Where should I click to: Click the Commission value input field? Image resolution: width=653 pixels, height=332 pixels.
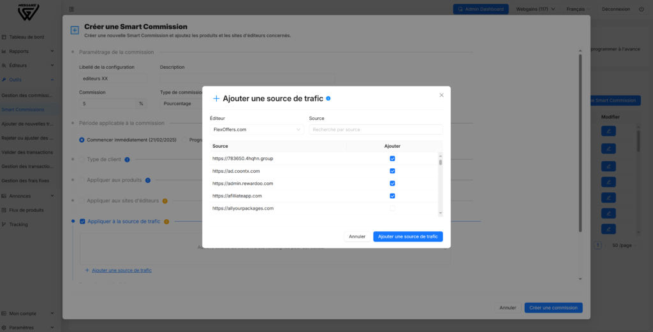point(107,104)
